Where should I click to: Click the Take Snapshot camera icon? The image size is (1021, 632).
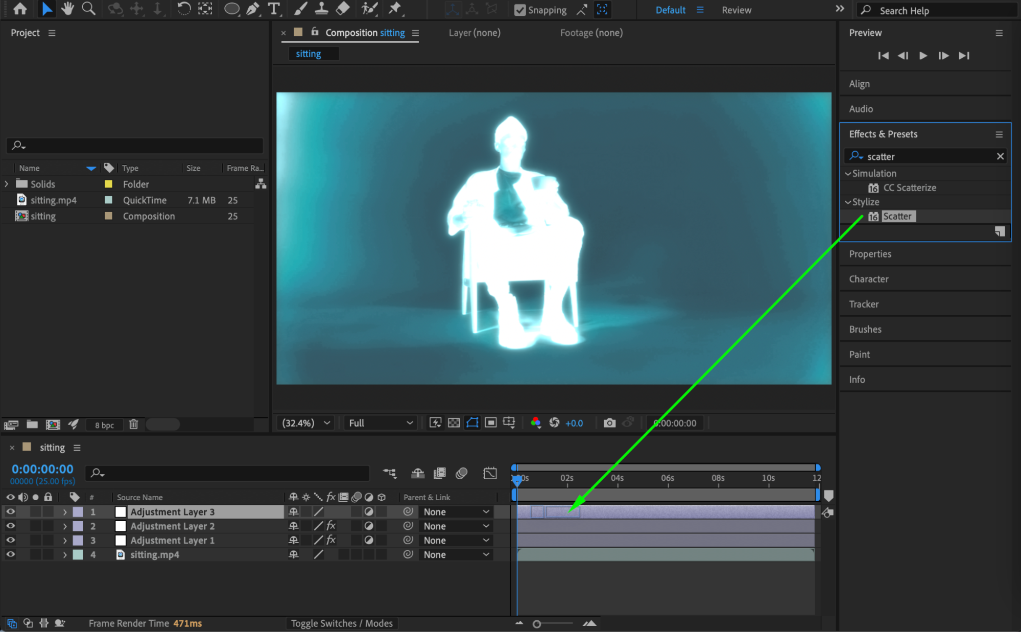pyautogui.click(x=609, y=423)
